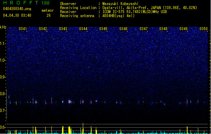Click the meteor count value 26
211x134 pixels.
click(x=49, y=15)
